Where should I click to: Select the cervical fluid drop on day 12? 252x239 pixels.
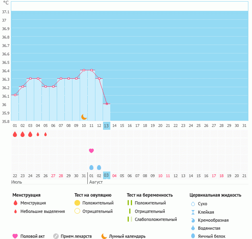(x=99, y=167)
